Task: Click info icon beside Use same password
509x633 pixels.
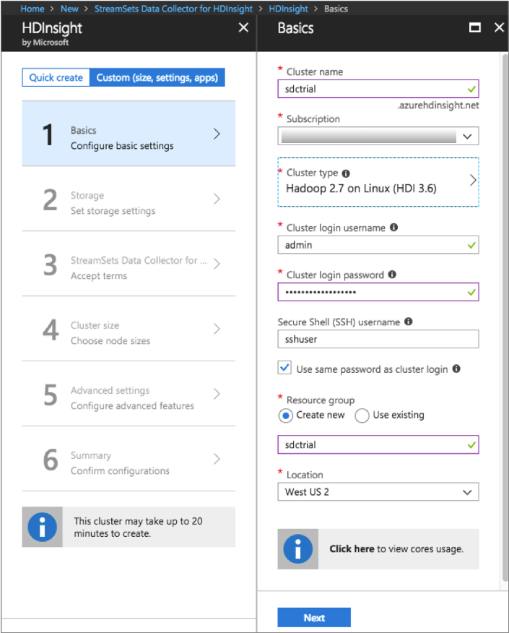Action: pyautogui.click(x=456, y=369)
